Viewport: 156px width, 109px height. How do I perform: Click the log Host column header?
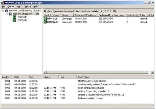(68, 77)
